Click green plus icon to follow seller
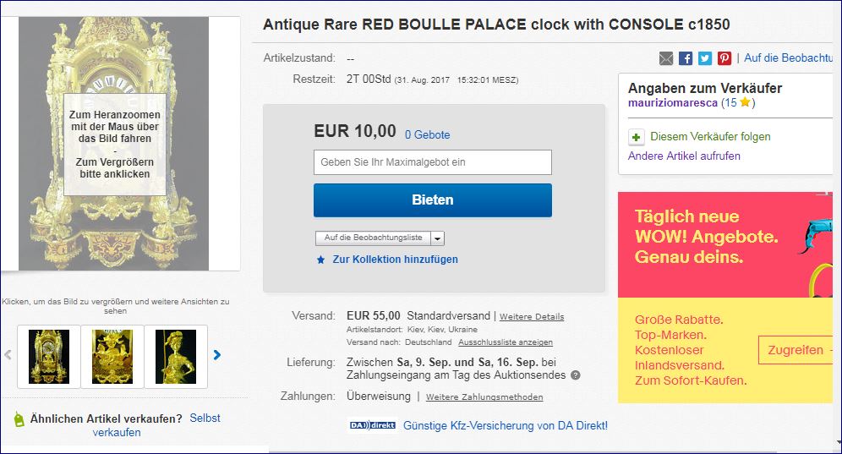 pyautogui.click(x=637, y=137)
